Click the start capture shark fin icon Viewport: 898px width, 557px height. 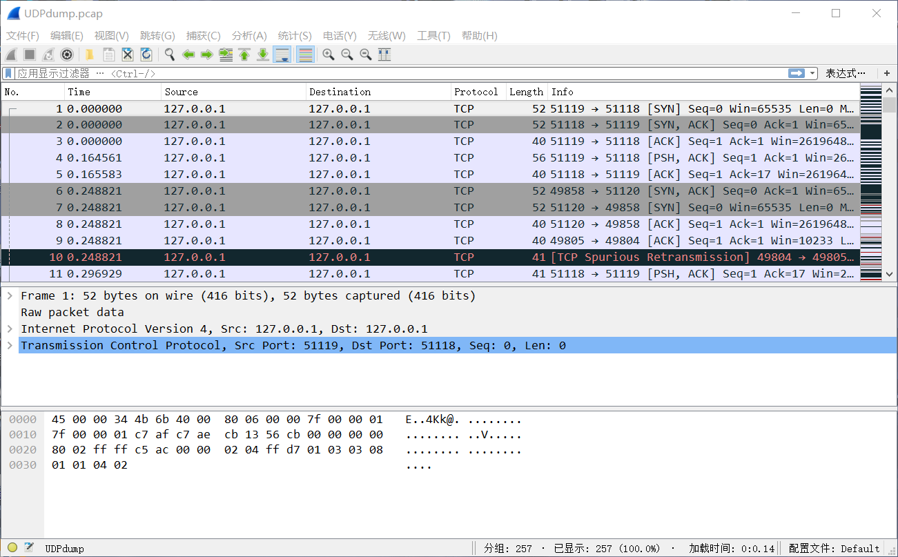point(11,55)
